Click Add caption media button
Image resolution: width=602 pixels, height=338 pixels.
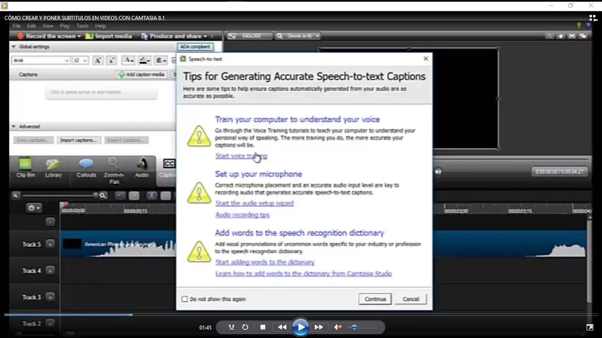pos(141,75)
